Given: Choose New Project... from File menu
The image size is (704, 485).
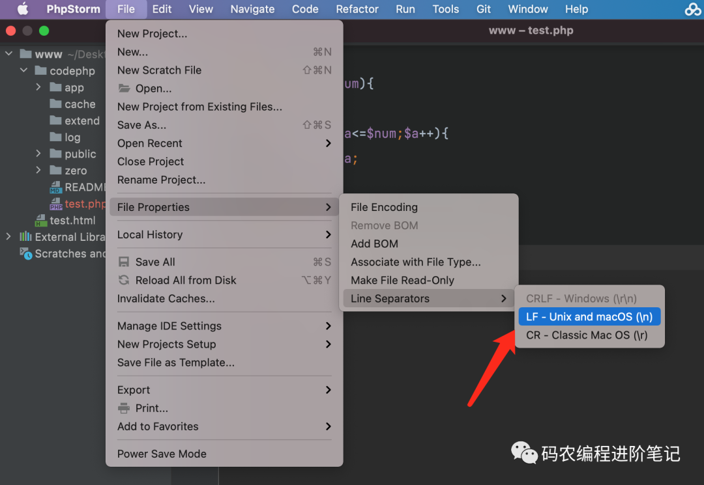Looking at the screenshot, I should [224, 34].
